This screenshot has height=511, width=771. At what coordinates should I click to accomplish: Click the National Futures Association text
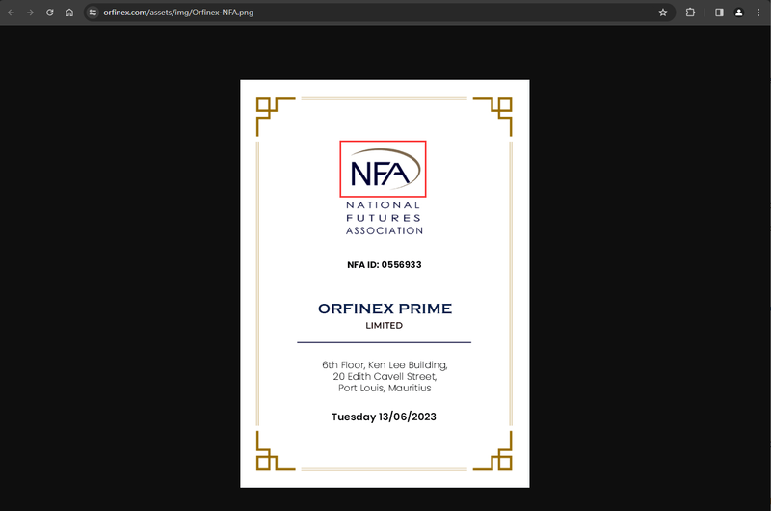tap(384, 218)
